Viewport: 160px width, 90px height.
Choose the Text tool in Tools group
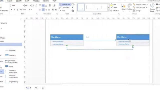tap(62, 10)
